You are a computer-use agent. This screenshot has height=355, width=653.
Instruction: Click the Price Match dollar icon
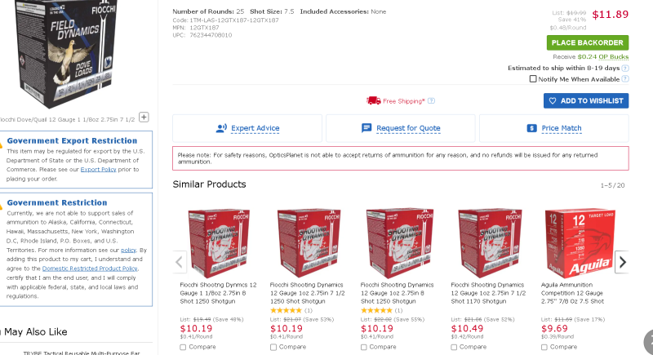[531, 128]
